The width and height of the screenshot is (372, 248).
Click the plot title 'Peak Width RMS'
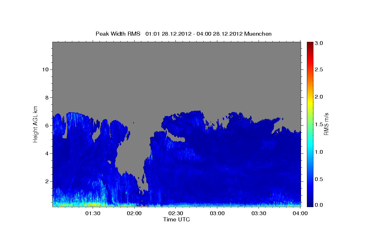[x=118, y=34]
